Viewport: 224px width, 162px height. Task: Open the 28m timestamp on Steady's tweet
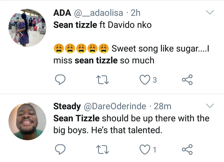pos(163,107)
